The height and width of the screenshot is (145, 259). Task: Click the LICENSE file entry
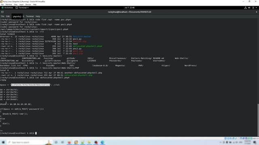pyautogui.click(x=91, y=61)
